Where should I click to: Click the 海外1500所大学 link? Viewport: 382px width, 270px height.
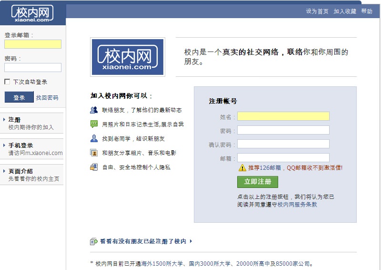162,264
